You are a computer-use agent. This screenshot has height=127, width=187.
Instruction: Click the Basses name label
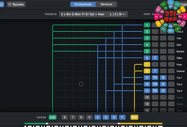(180, 51)
